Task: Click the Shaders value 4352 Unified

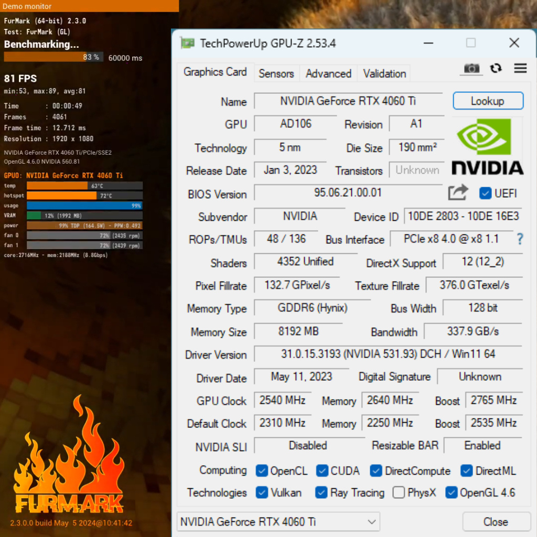Action: click(x=306, y=262)
